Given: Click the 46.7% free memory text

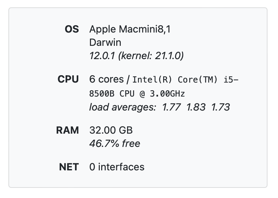Looking at the screenshot, I should pos(114,143).
